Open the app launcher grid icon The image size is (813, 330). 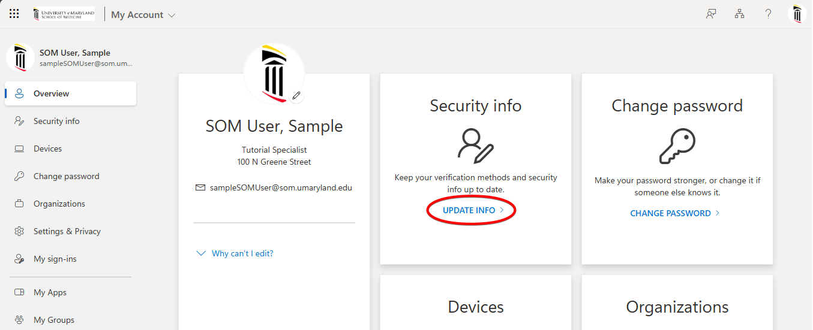(x=14, y=14)
